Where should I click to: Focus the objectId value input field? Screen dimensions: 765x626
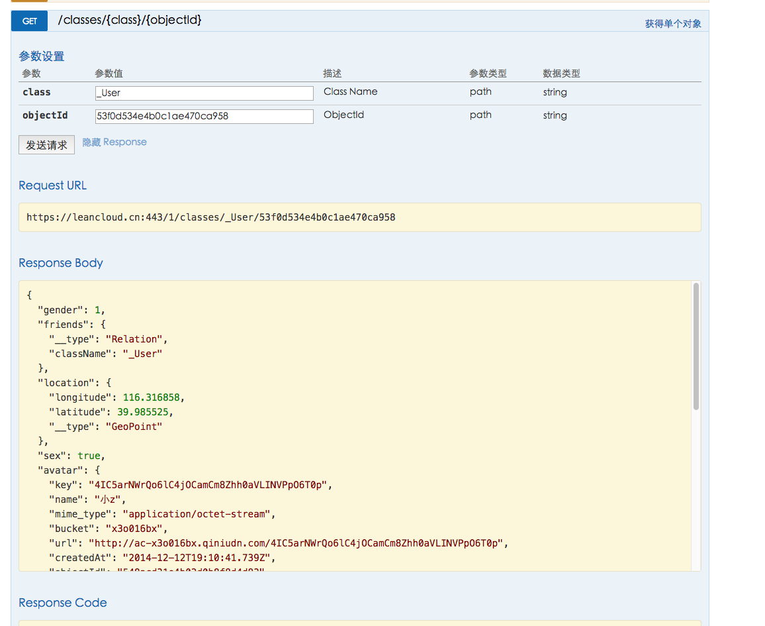pos(204,117)
